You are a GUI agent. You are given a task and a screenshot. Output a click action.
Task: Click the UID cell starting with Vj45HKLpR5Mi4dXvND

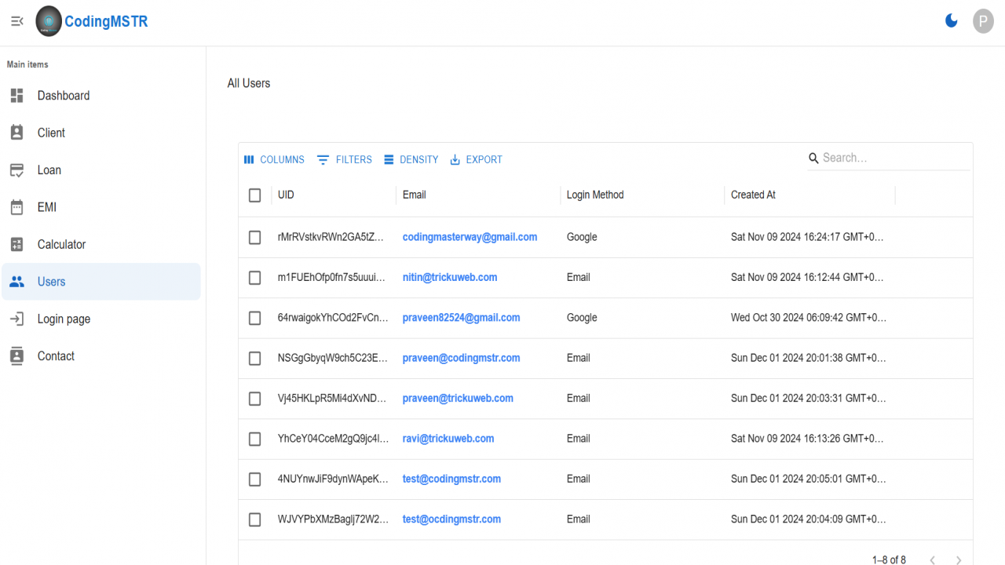[x=334, y=398]
